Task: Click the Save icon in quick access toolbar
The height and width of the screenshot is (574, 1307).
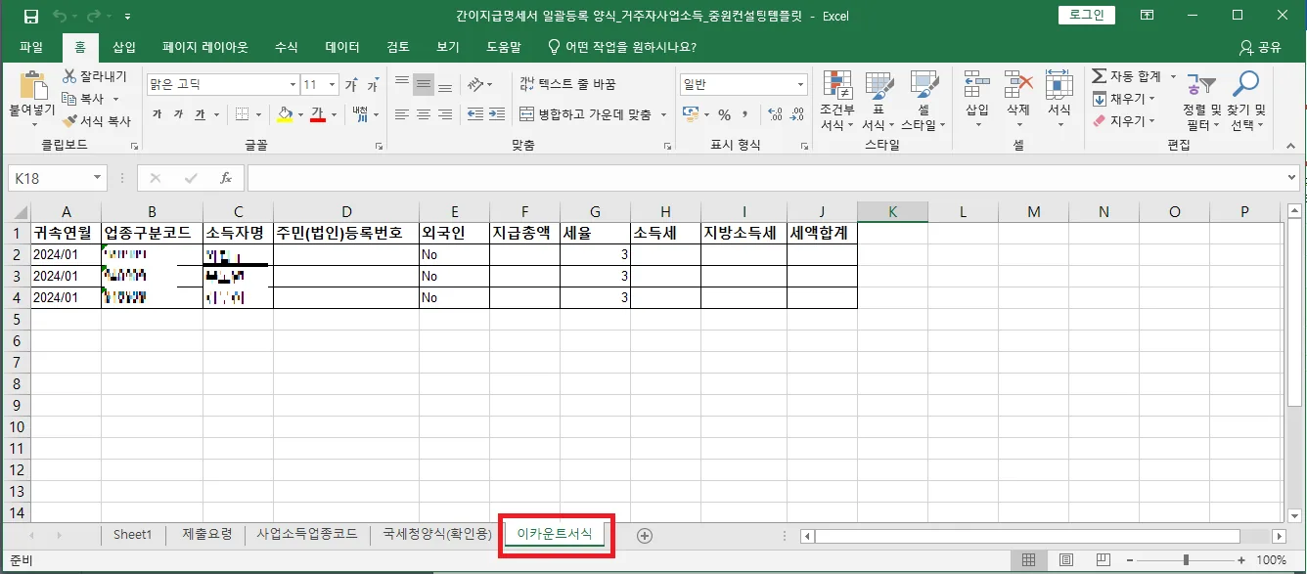Action: click(30, 16)
